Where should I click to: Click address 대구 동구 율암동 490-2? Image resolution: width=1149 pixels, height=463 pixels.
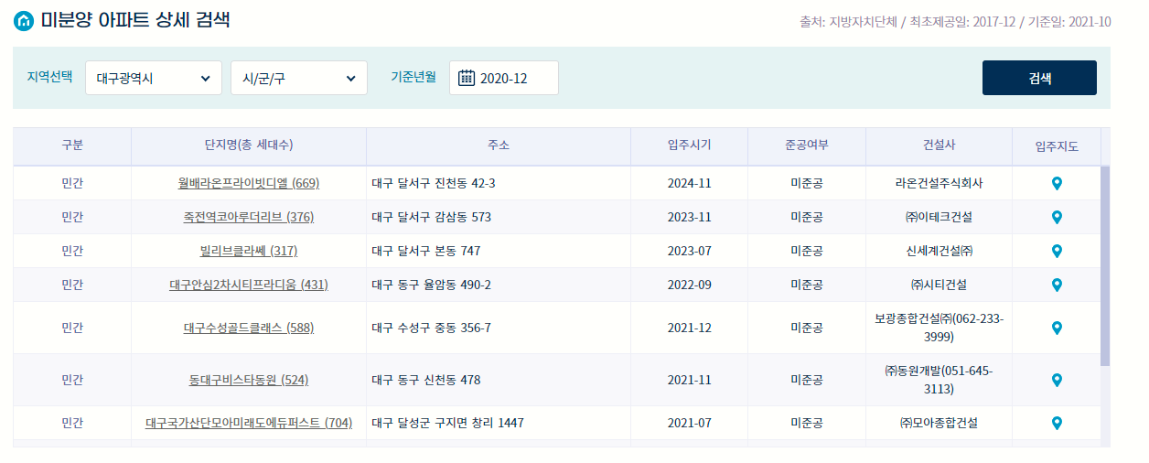pyautogui.click(x=432, y=285)
